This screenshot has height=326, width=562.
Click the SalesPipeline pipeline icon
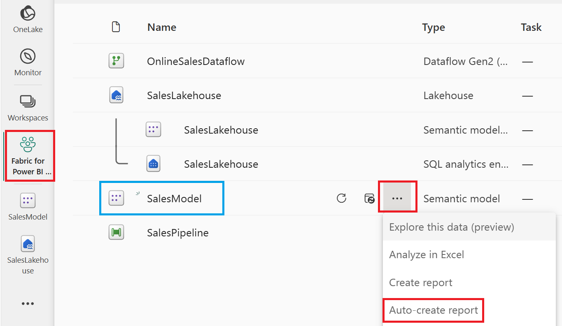pos(117,232)
